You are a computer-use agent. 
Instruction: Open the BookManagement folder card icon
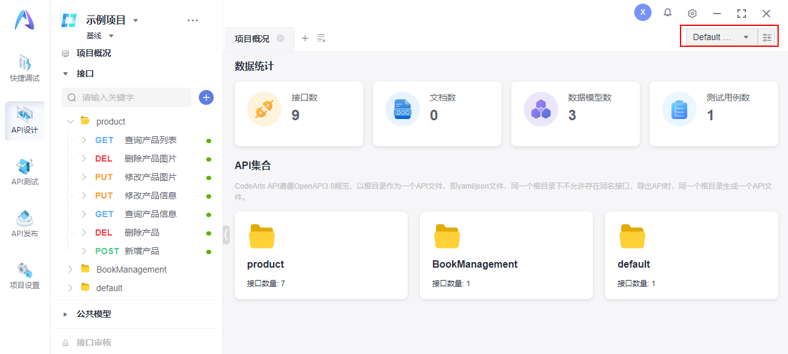447,236
